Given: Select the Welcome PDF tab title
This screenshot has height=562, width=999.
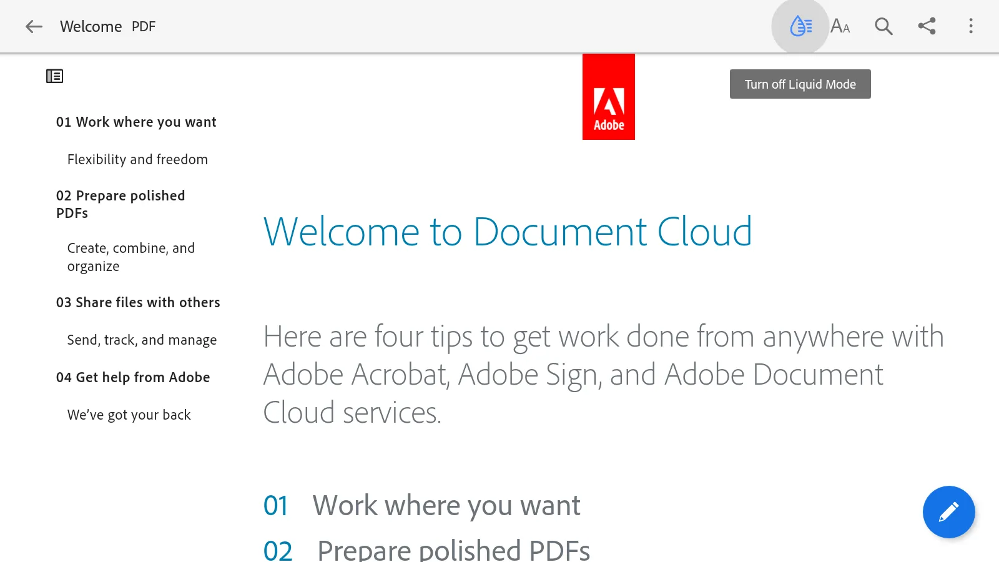Looking at the screenshot, I should click(x=107, y=26).
